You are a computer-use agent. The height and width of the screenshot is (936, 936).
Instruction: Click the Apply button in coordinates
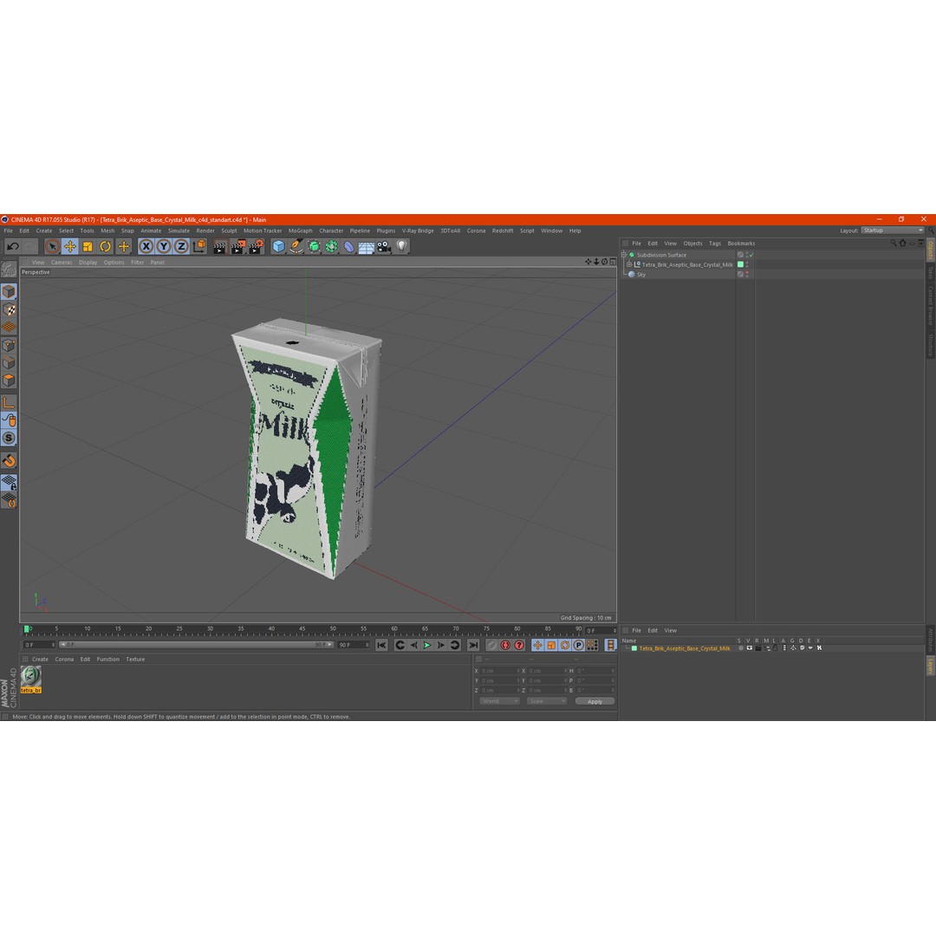[595, 701]
